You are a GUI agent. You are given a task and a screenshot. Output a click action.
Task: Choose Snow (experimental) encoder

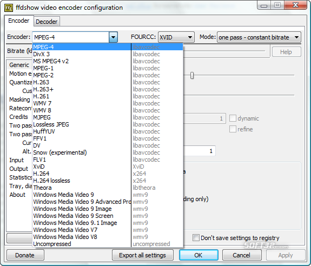pyautogui.click(x=107, y=152)
